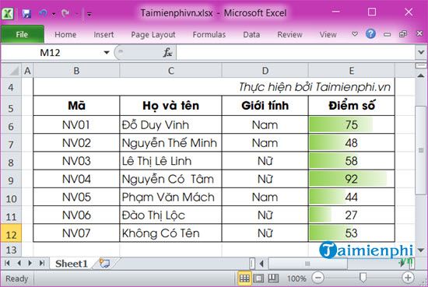This screenshot has width=428, height=287.
Task: Click the Excel application icon in title bar
Action: [x=7, y=13]
